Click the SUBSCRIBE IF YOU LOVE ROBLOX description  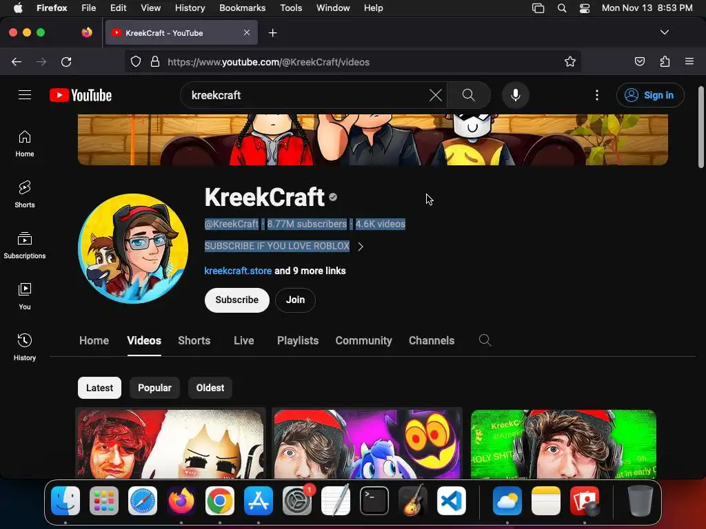[x=277, y=246]
